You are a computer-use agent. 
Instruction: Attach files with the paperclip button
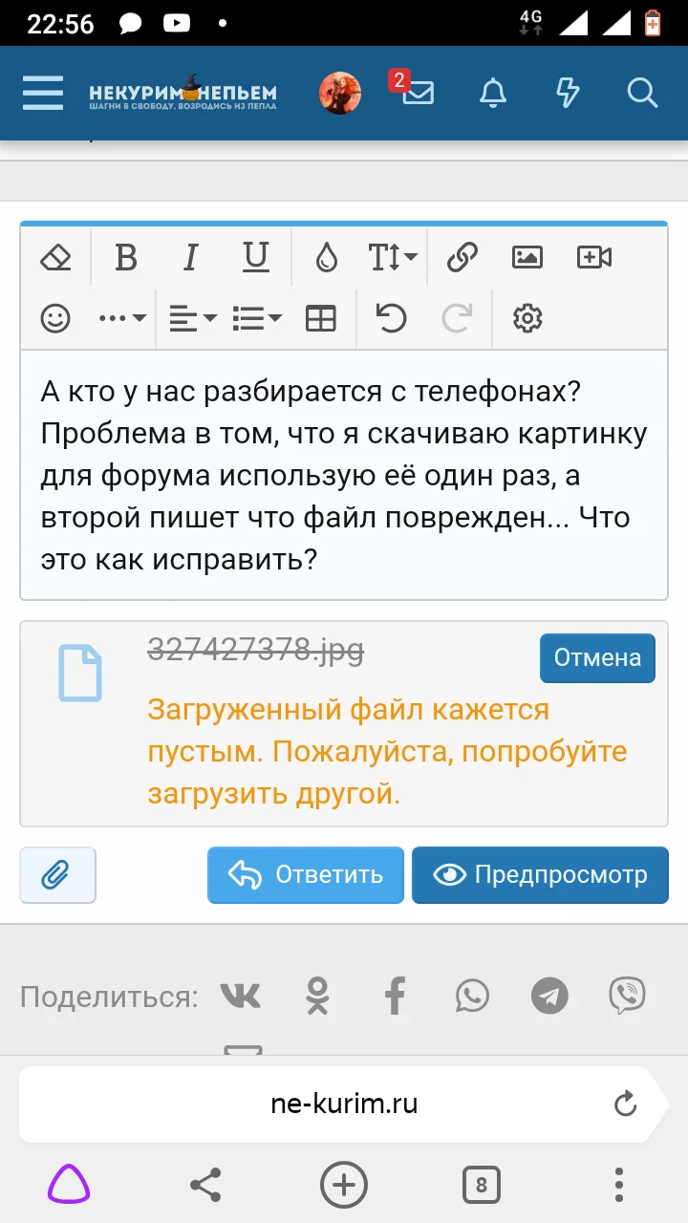pyautogui.click(x=57, y=875)
